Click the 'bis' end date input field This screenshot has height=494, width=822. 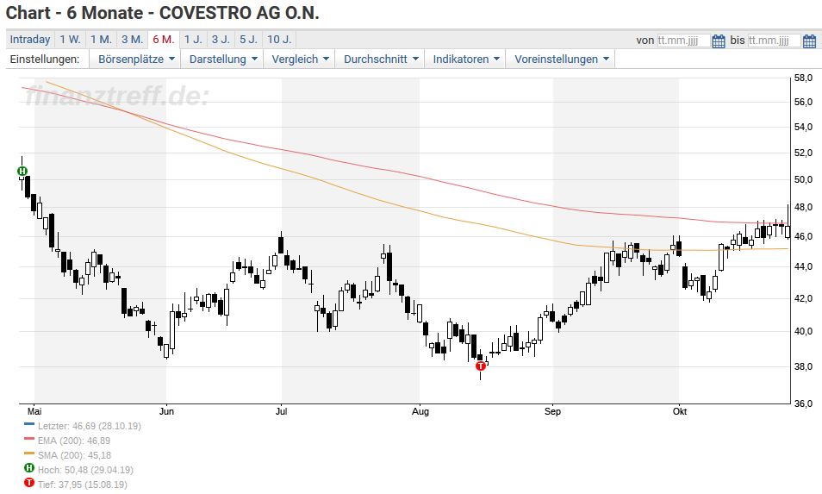(774, 41)
